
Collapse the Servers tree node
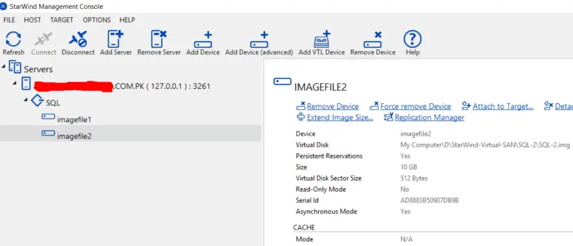(x=4, y=68)
